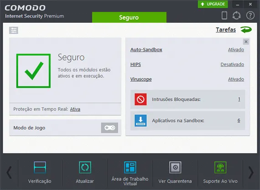Click the green secure checkmark icon
This screenshot has width=260, height=190.
click(x=33, y=71)
